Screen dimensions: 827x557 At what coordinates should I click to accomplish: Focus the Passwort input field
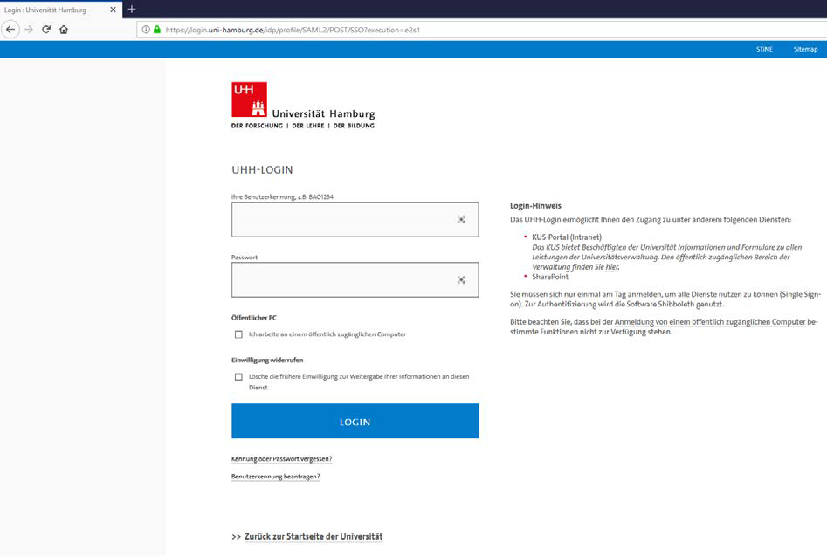[355, 280]
